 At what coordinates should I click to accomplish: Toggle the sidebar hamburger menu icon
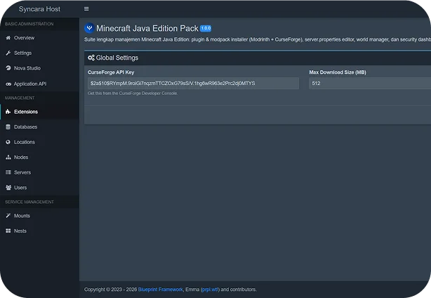coord(86,9)
